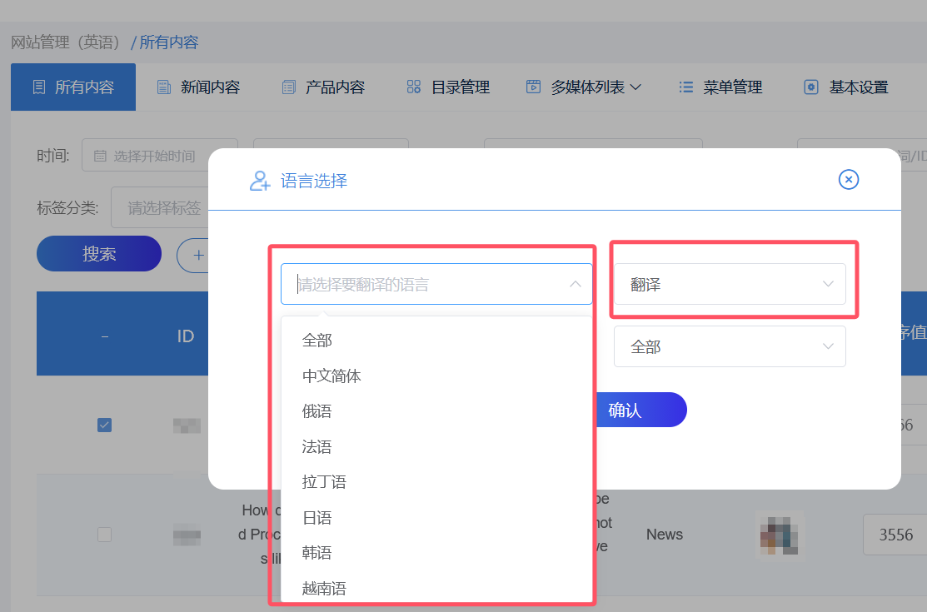This screenshot has height=612, width=927.
Task: Click the 基本设置 gear icon
Action: click(811, 87)
